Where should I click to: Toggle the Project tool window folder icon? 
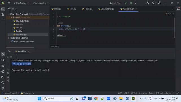coord(3,9)
